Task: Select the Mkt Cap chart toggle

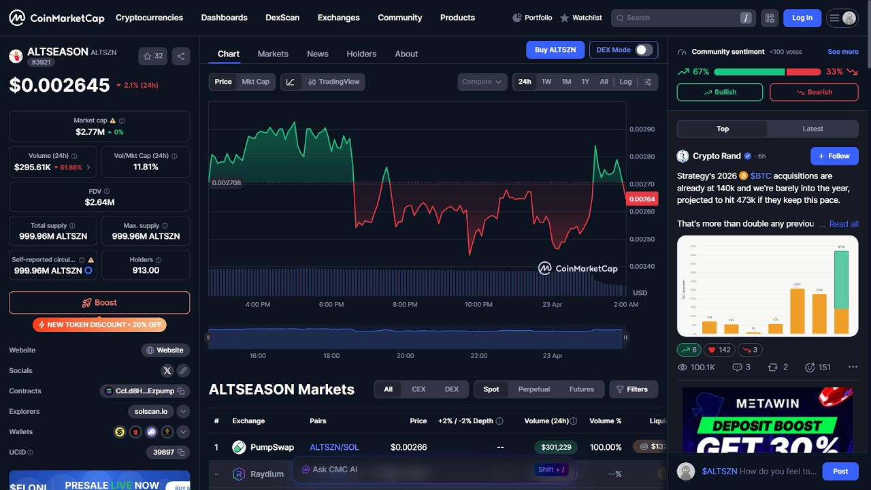Action: (256, 82)
